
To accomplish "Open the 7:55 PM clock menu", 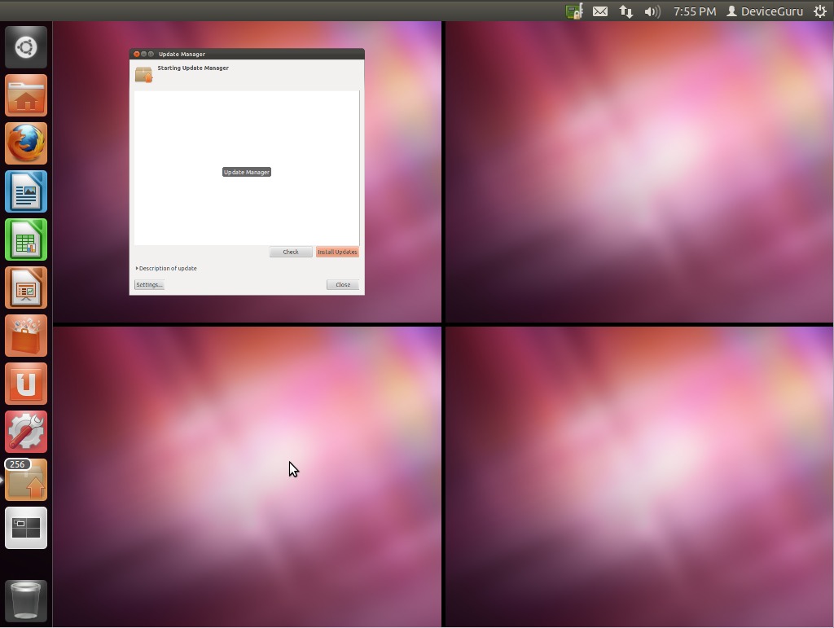I will (695, 11).
